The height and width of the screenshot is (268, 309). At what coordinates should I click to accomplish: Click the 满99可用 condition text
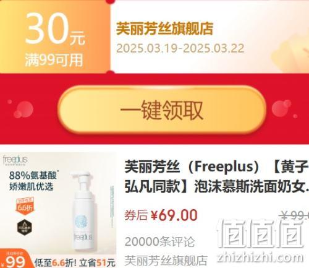pos(54,60)
